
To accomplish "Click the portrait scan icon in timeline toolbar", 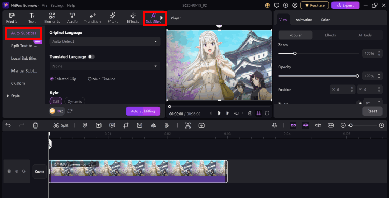I will [x=188, y=125].
